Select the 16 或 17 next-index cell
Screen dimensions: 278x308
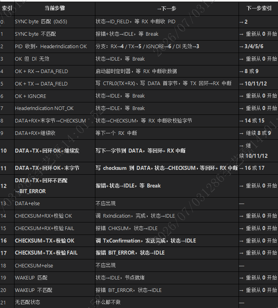(x=259, y=168)
